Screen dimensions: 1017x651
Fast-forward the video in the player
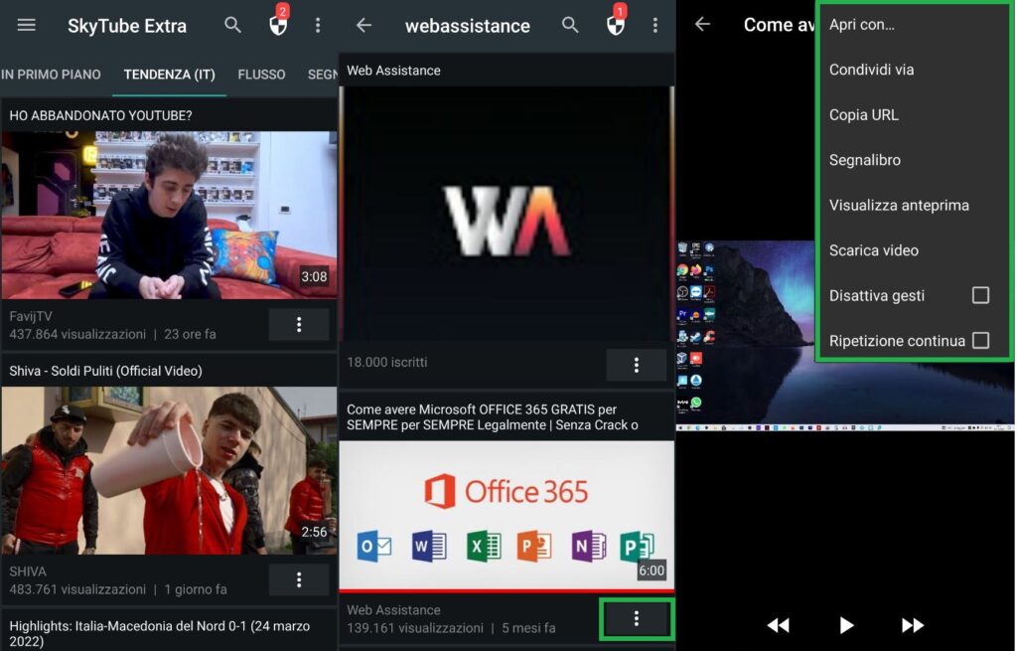coord(913,625)
